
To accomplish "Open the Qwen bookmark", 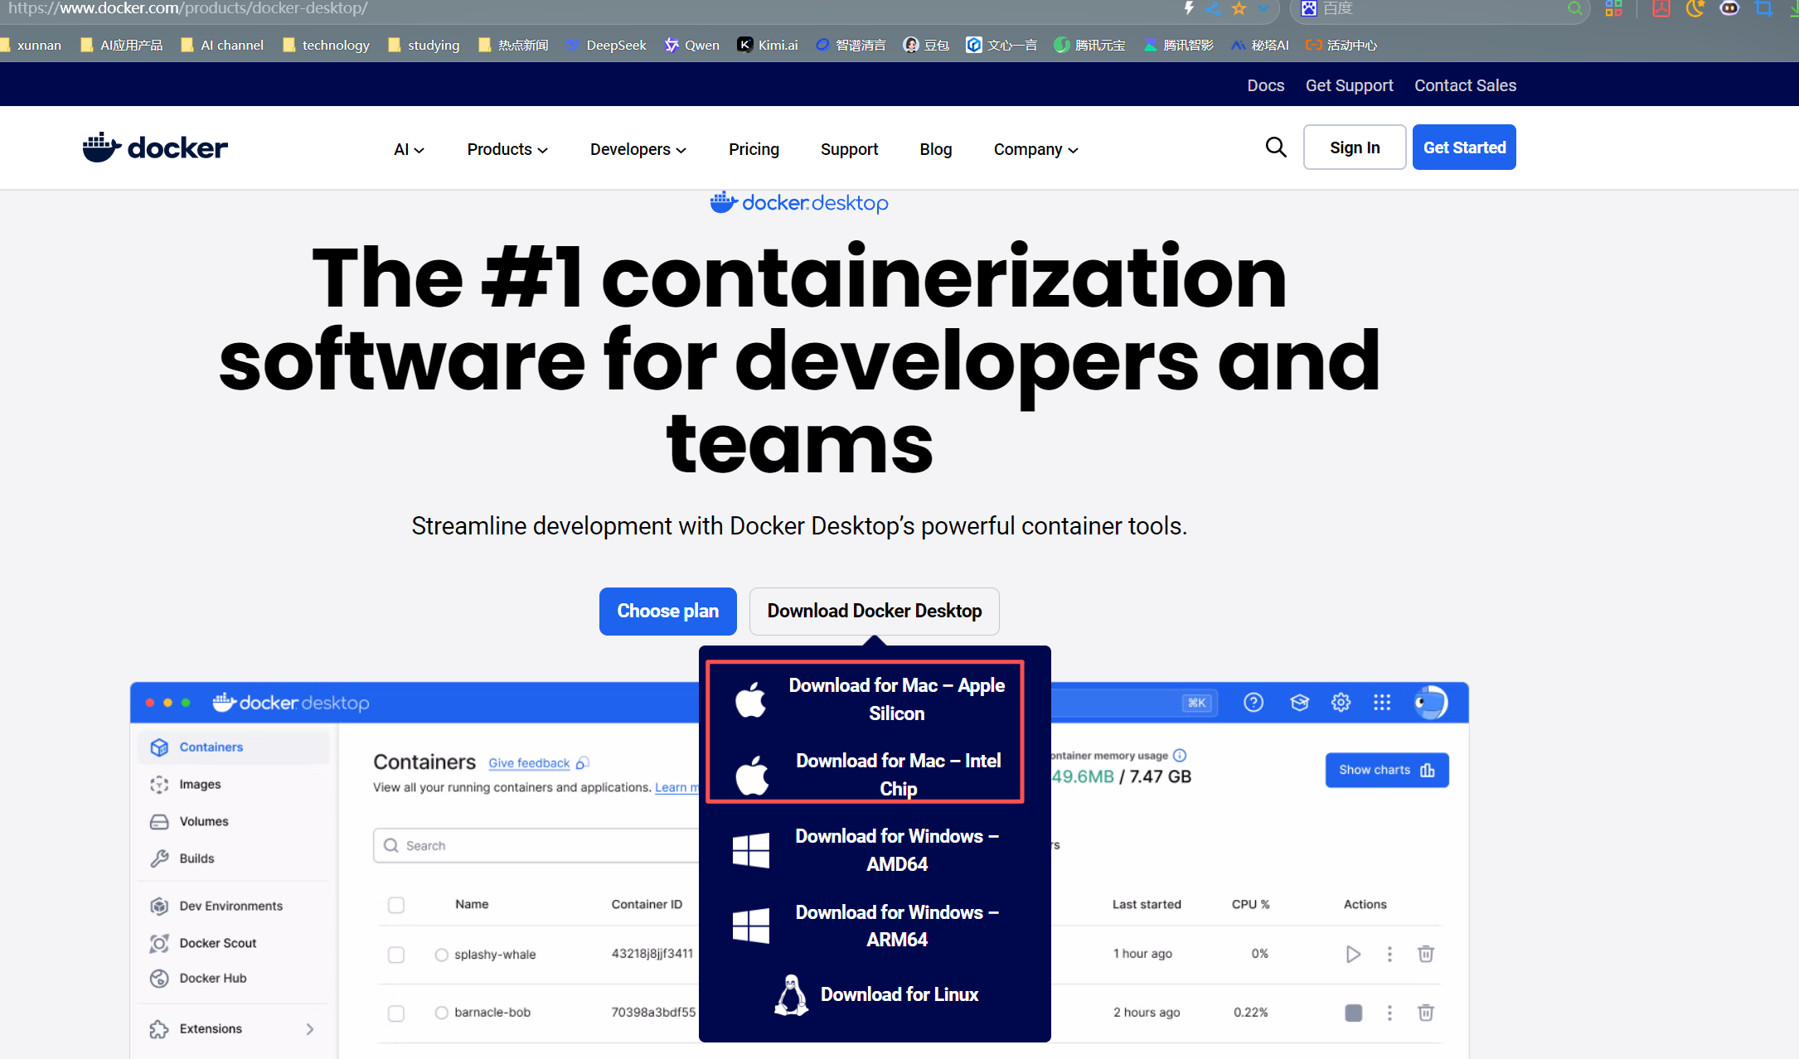I will (x=691, y=46).
